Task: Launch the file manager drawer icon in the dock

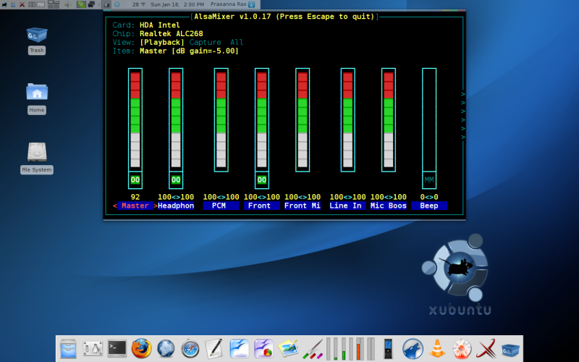Action: pos(68,349)
